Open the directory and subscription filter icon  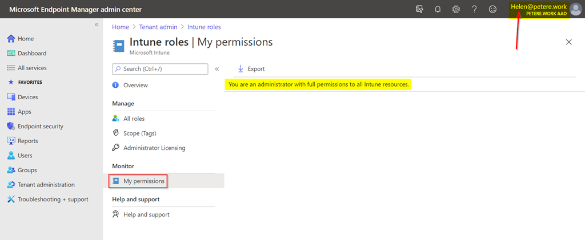420,9
